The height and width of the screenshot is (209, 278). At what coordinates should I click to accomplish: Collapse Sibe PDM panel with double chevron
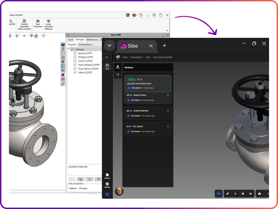[x=68, y=35]
